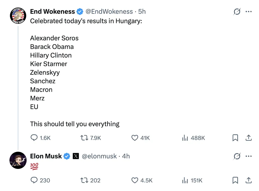
Task: Open Grok actions on End Wokeness tweet
Action: [237, 11]
